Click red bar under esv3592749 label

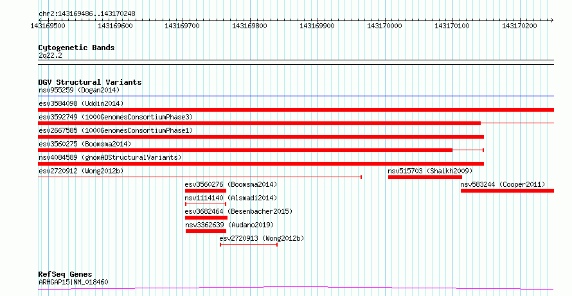[x=260, y=123]
